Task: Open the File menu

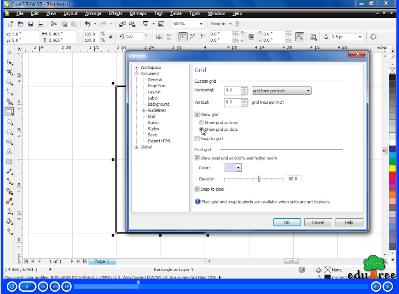Action: (20, 13)
